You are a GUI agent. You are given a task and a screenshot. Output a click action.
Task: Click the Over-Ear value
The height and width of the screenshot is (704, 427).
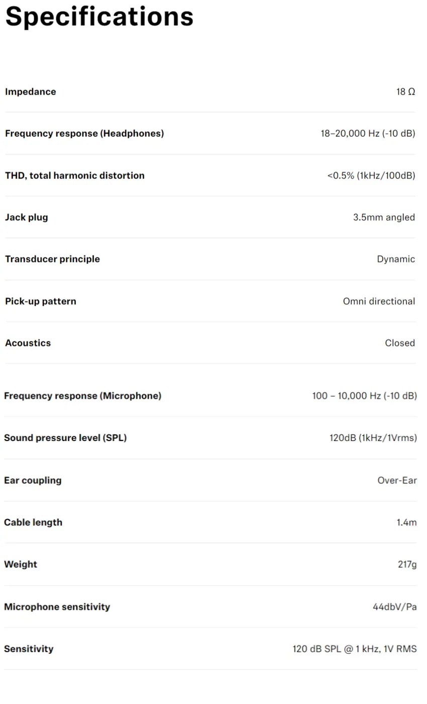(x=397, y=480)
